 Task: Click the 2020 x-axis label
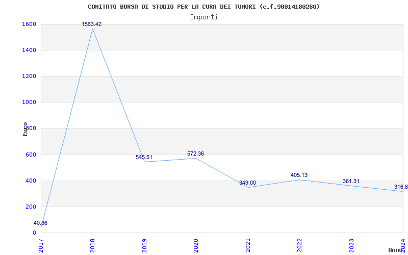tap(196, 245)
